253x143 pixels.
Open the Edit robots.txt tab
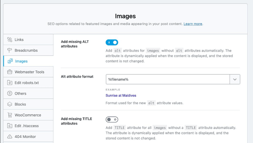click(x=28, y=83)
